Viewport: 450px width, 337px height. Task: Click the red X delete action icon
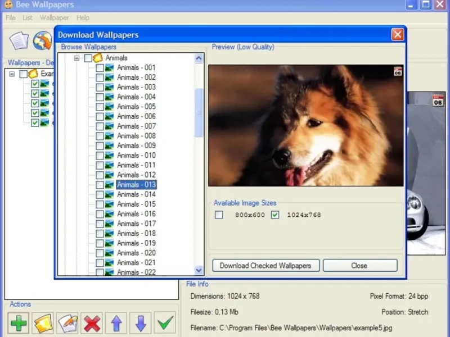pos(92,323)
